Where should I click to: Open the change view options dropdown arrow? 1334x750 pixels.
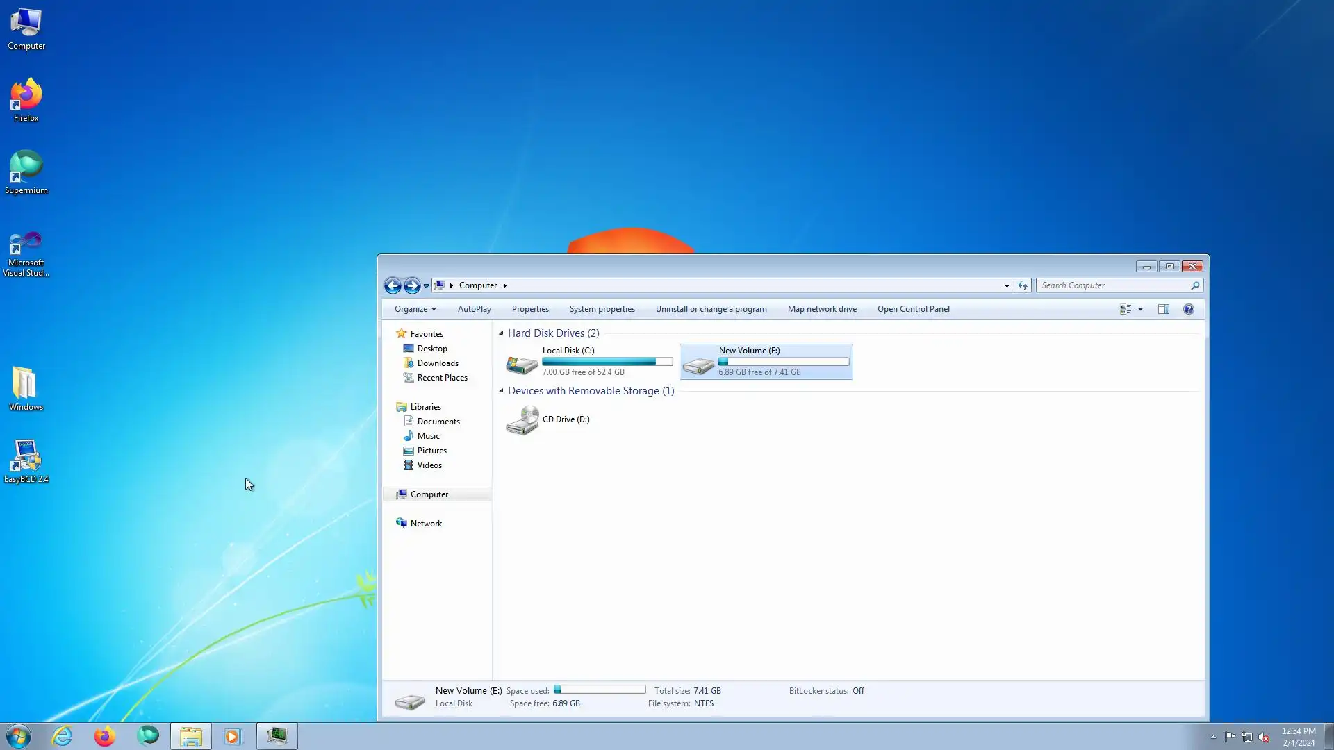tap(1140, 309)
